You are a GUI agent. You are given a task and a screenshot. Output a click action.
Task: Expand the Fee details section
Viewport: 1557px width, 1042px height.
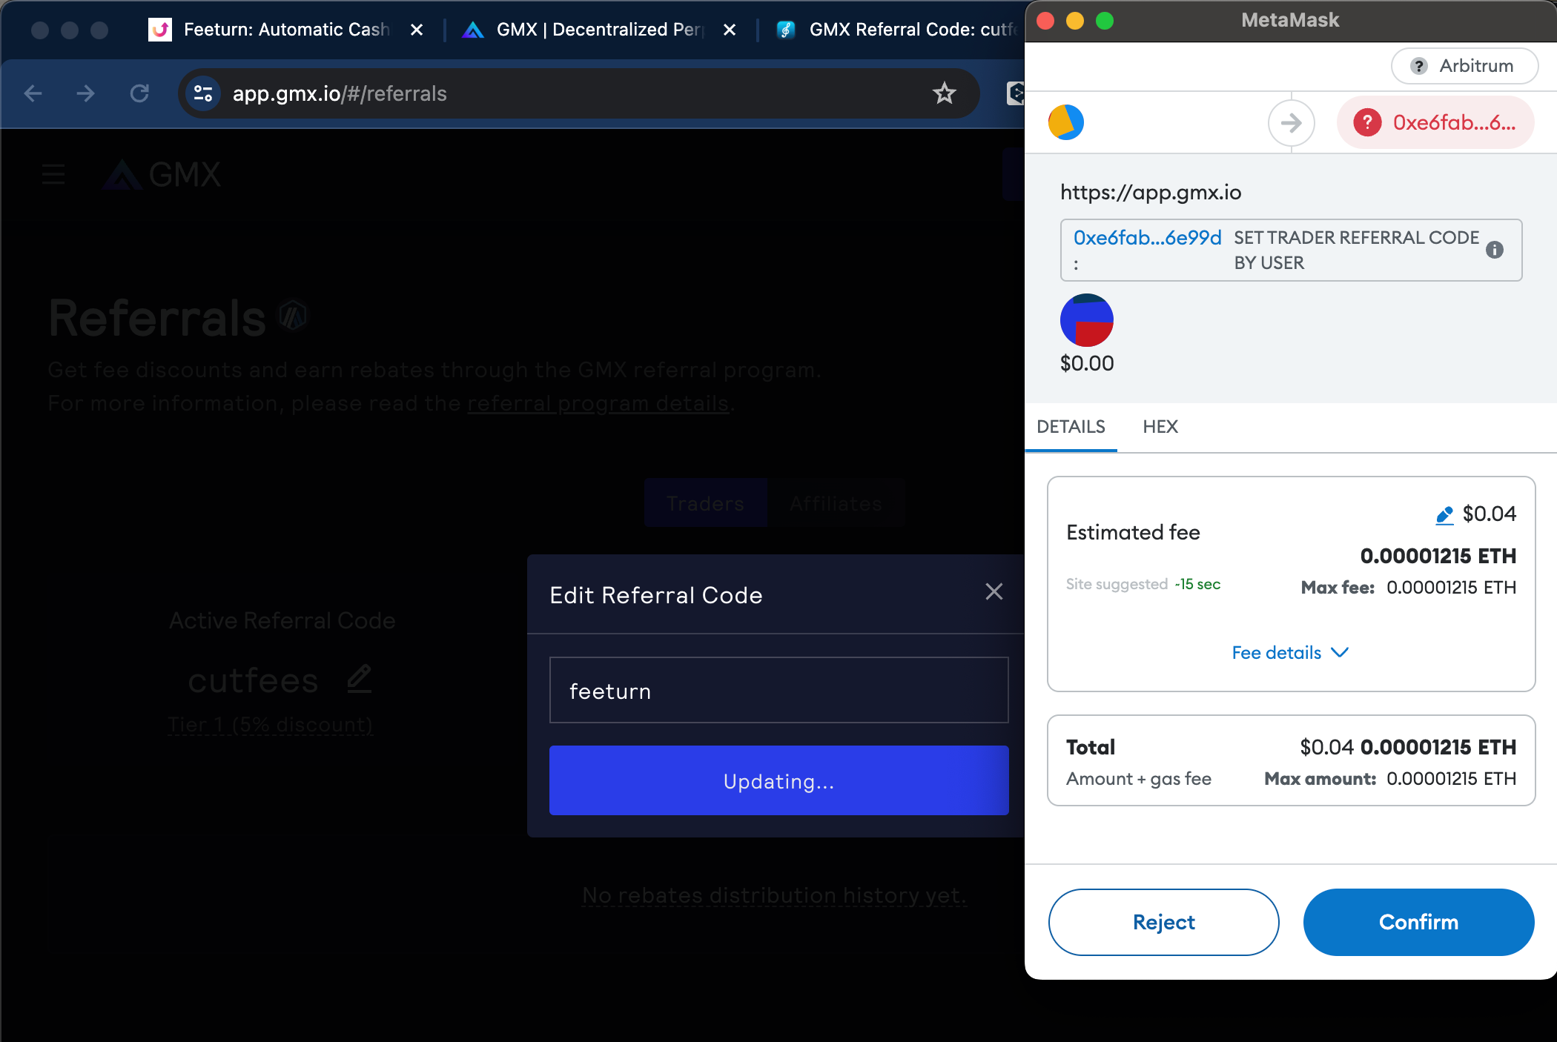pos(1290,653)
